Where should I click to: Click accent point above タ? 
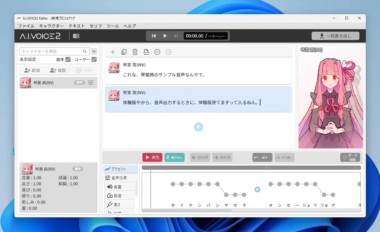point(173,184)
